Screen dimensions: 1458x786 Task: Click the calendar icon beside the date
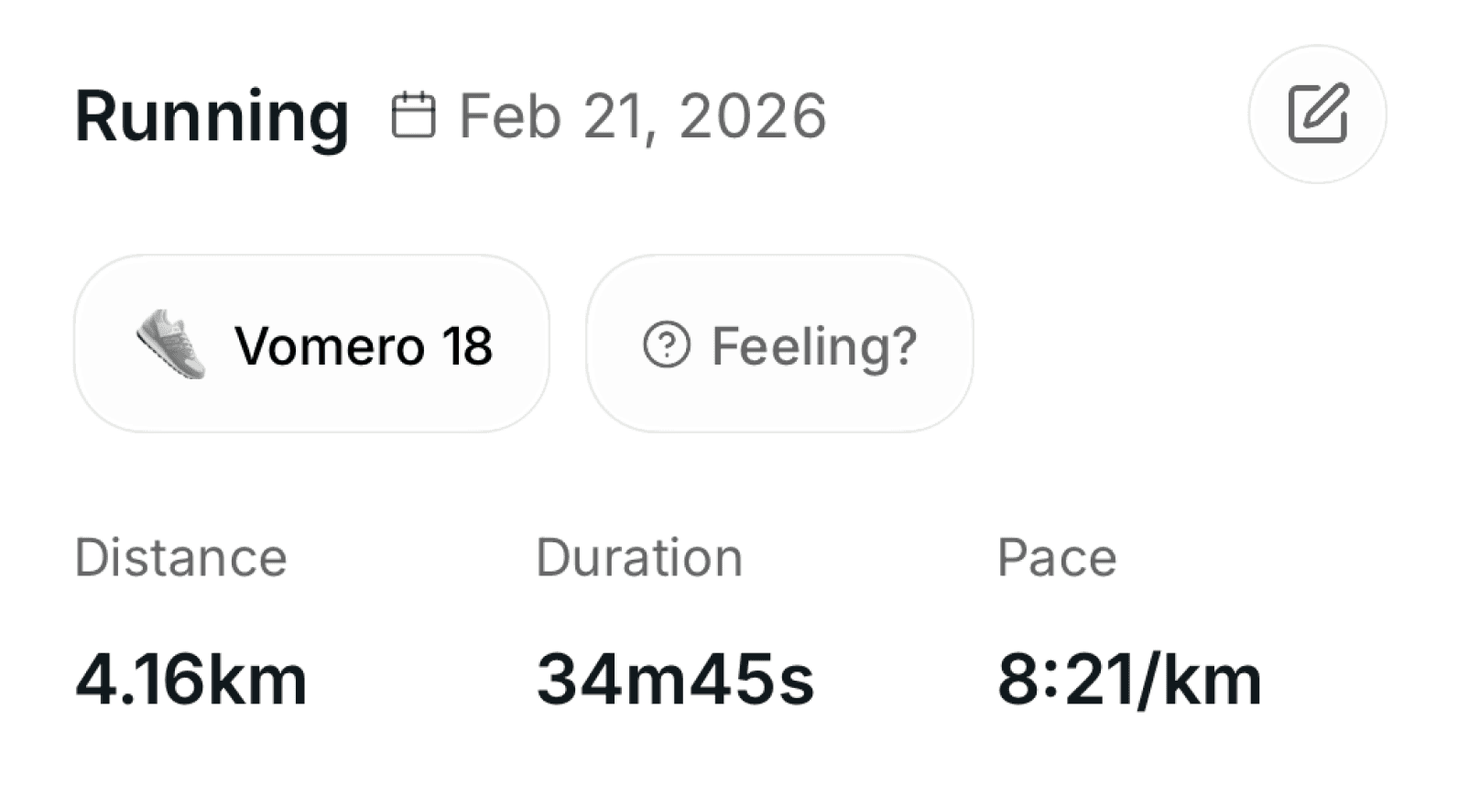(x=413, y=115)
